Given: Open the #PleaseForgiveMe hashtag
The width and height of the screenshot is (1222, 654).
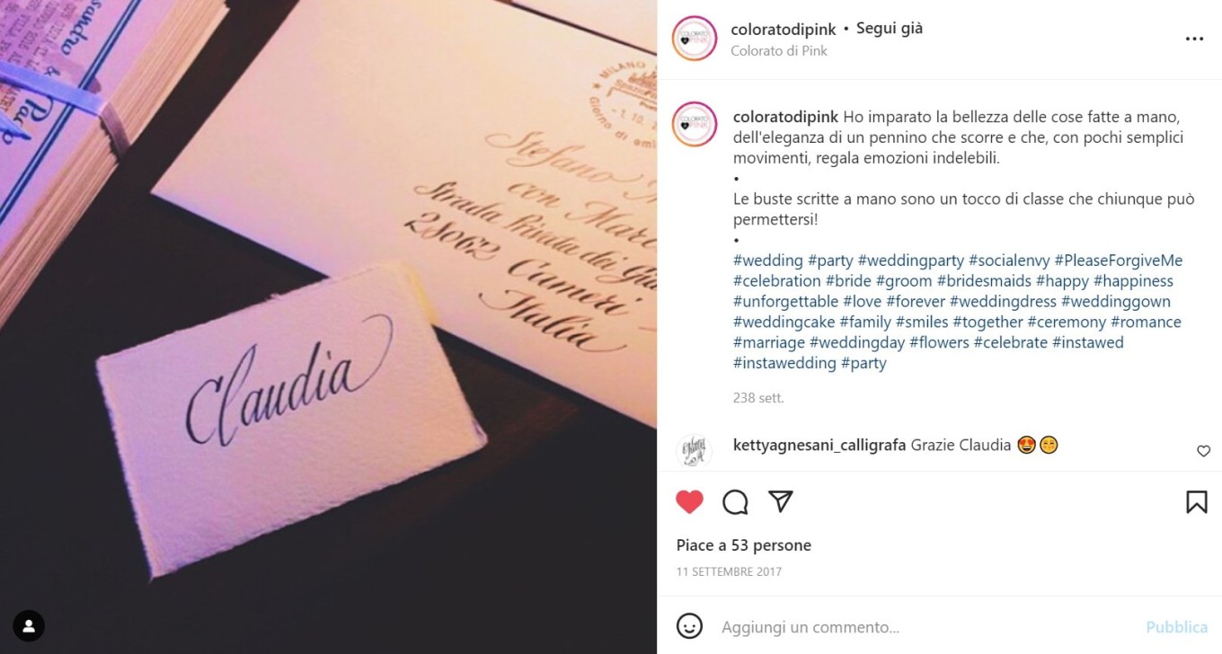Looking at the screenshot, I should click(x=1119, y=261).
